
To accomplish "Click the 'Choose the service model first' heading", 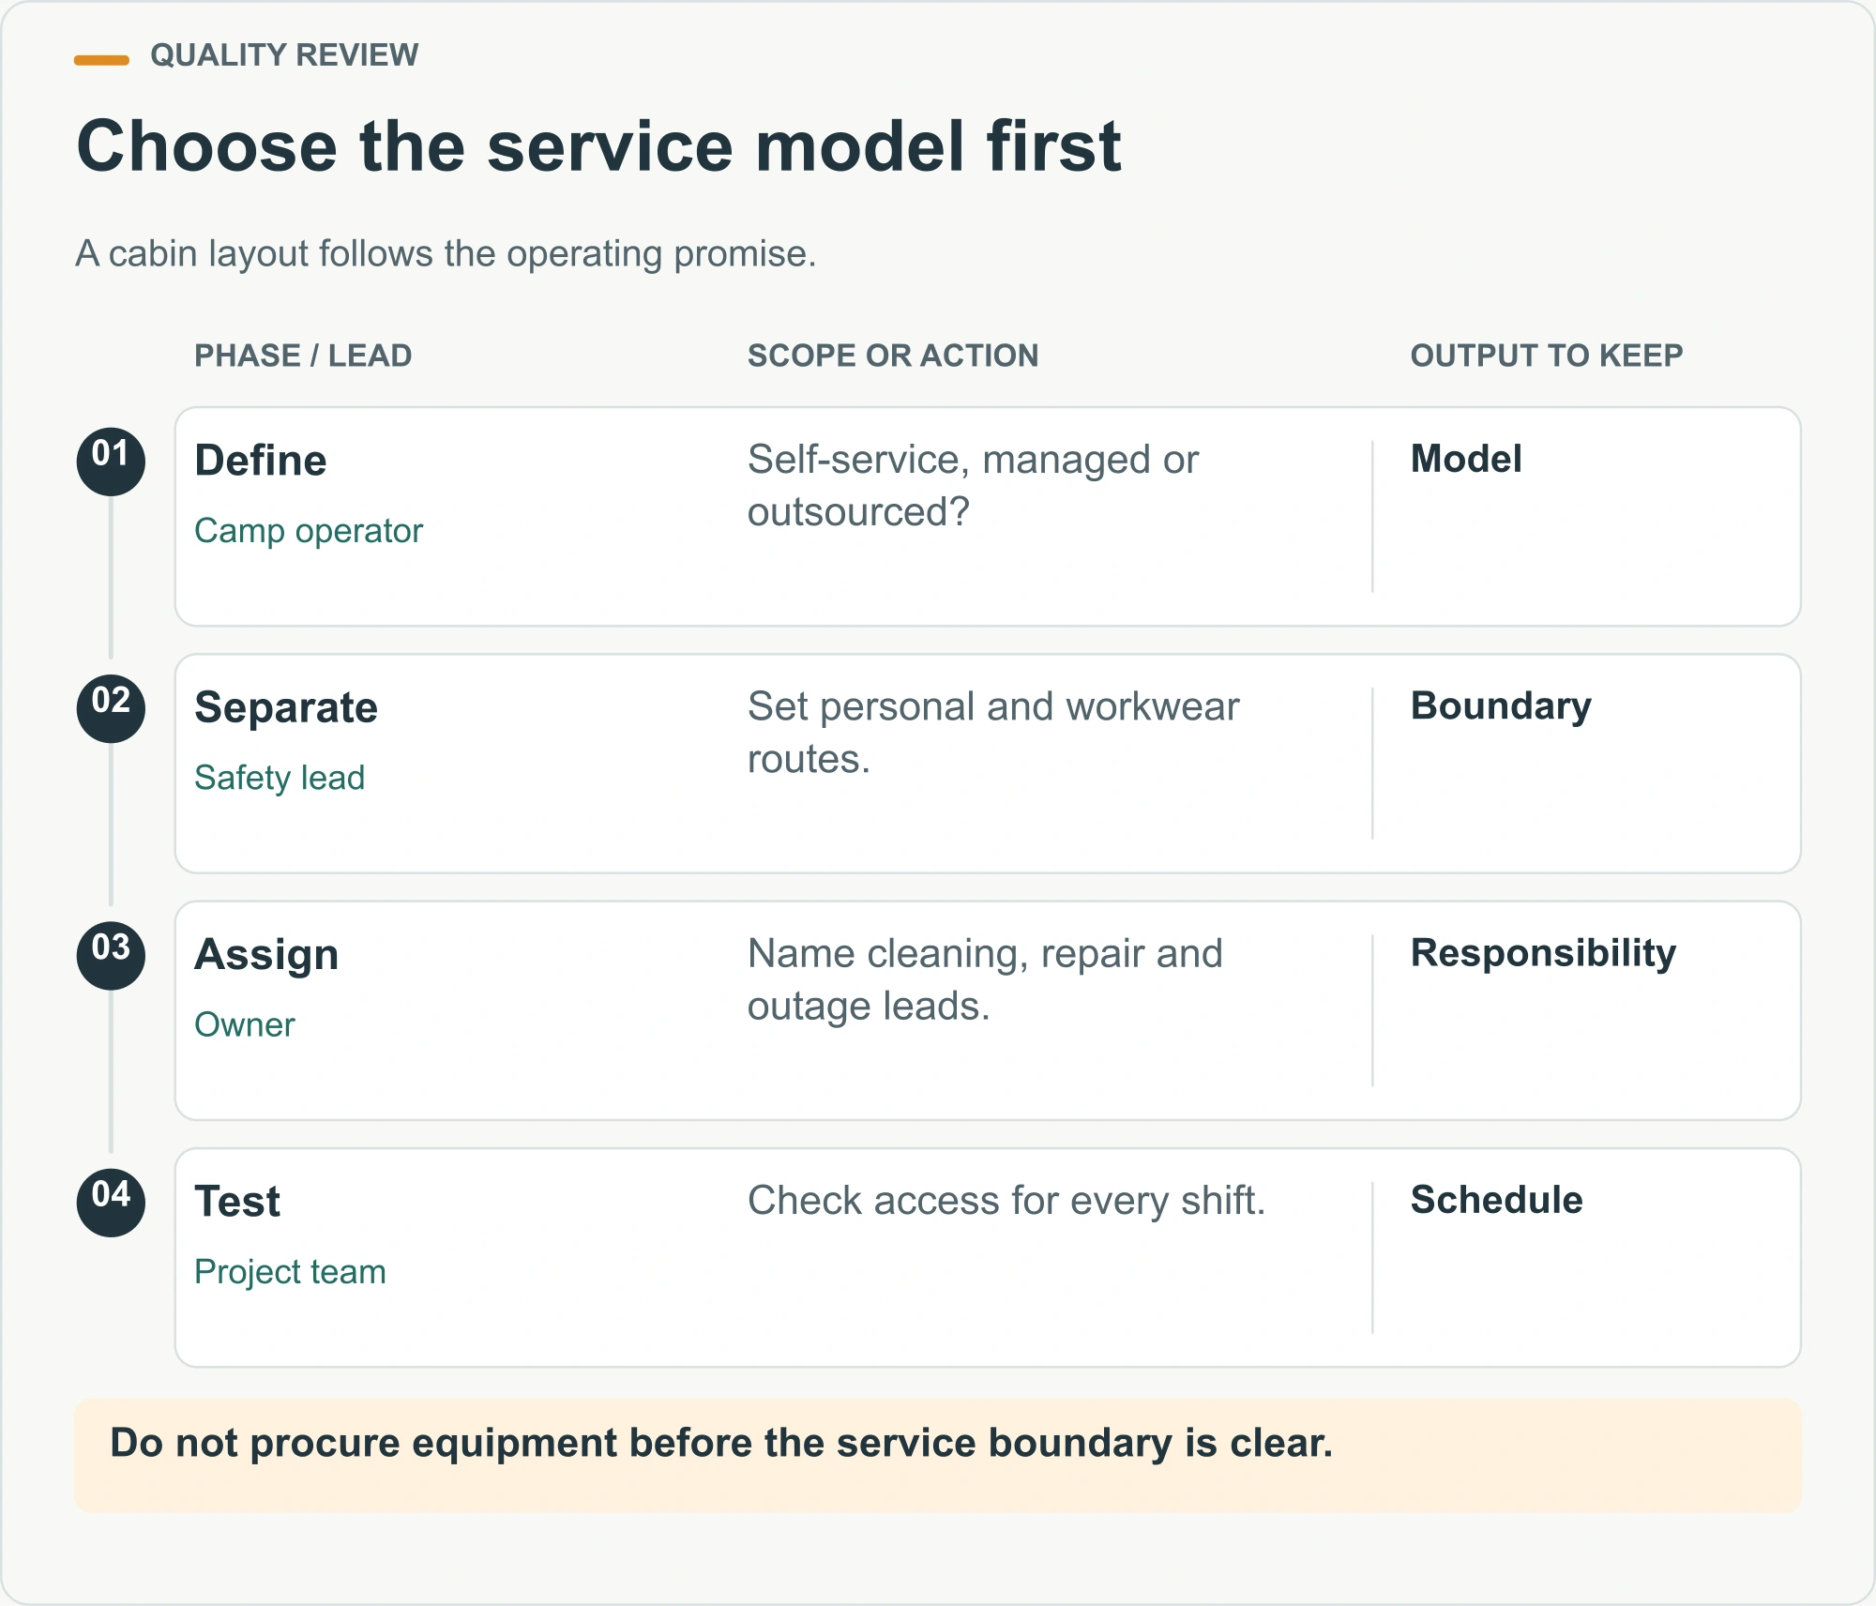I will pos(598,146).
